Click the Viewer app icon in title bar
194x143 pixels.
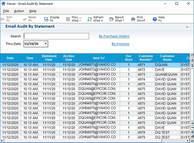3,4
